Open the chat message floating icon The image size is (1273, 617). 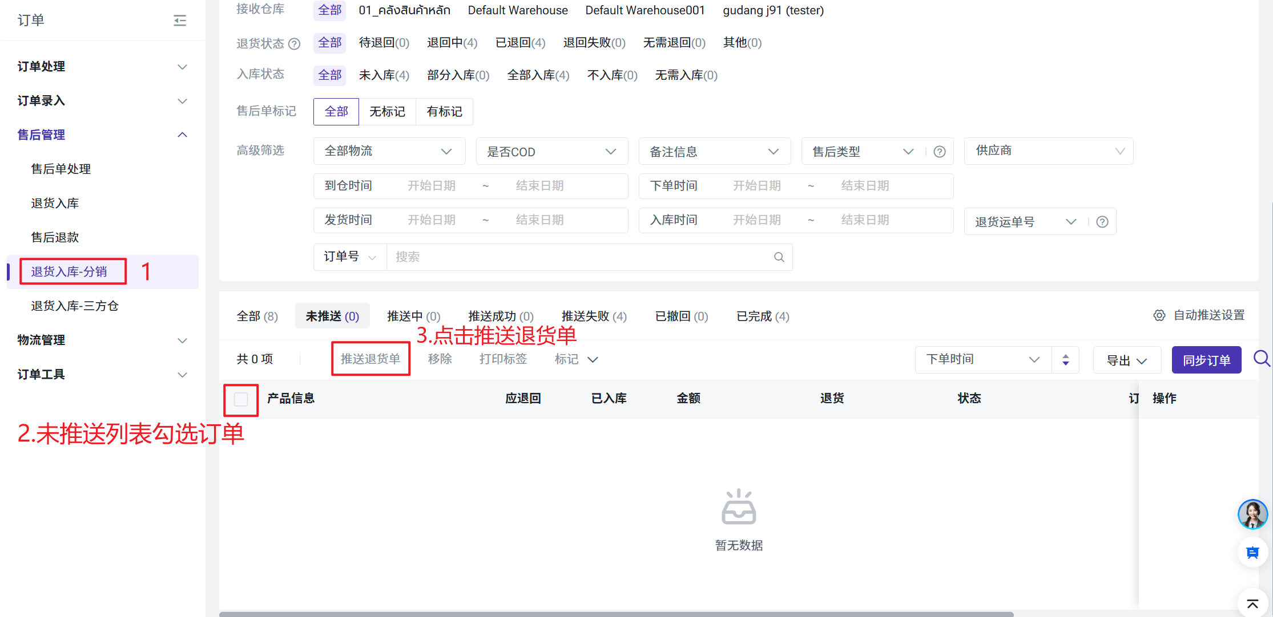point(1252,553)
